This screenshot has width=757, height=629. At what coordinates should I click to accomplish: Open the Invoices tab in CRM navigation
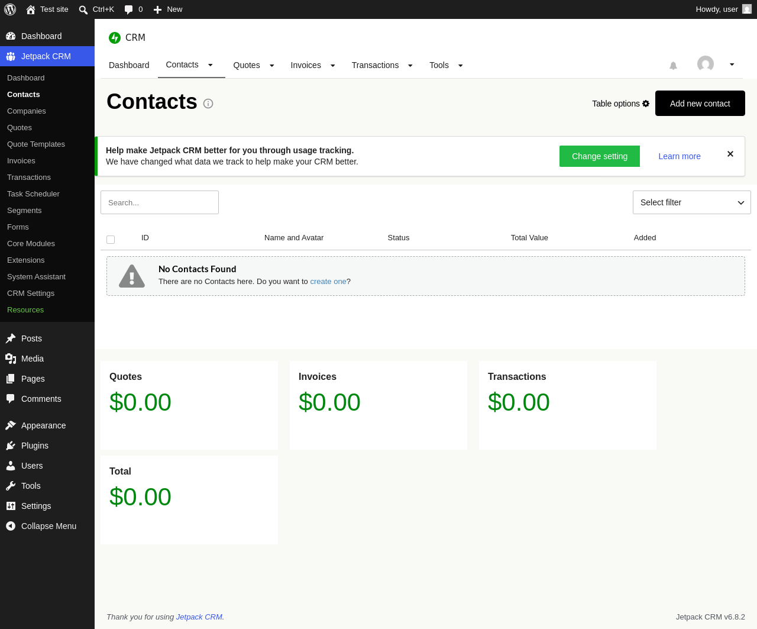coord(306,65)
